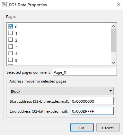Click the Cancel button

(x=108, y=128)
